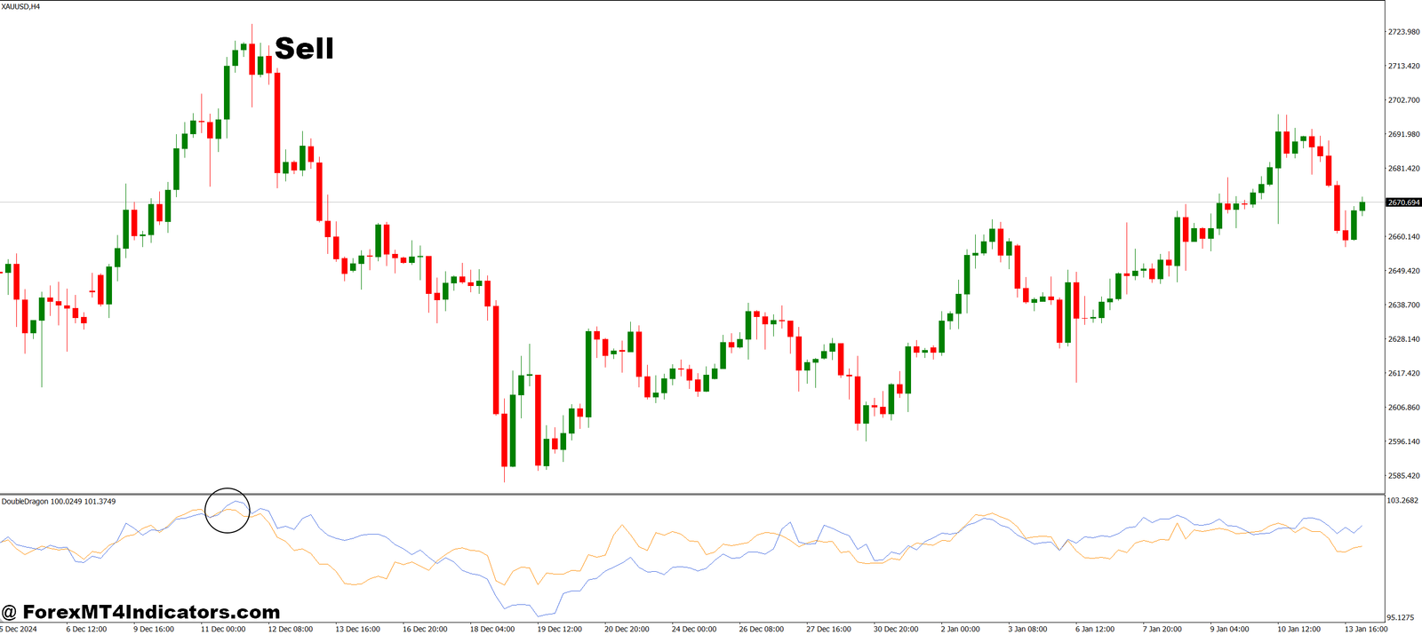This screenshot has height=635, width=1422.
Task: Click the 26 Dec 08:00 time label
Action: point(762,629)
